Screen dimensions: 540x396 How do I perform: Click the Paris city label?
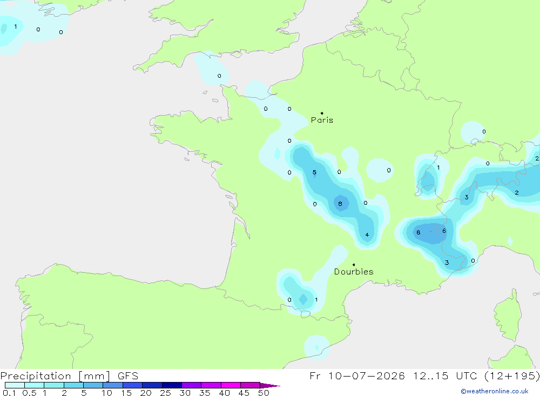point(322,120)
